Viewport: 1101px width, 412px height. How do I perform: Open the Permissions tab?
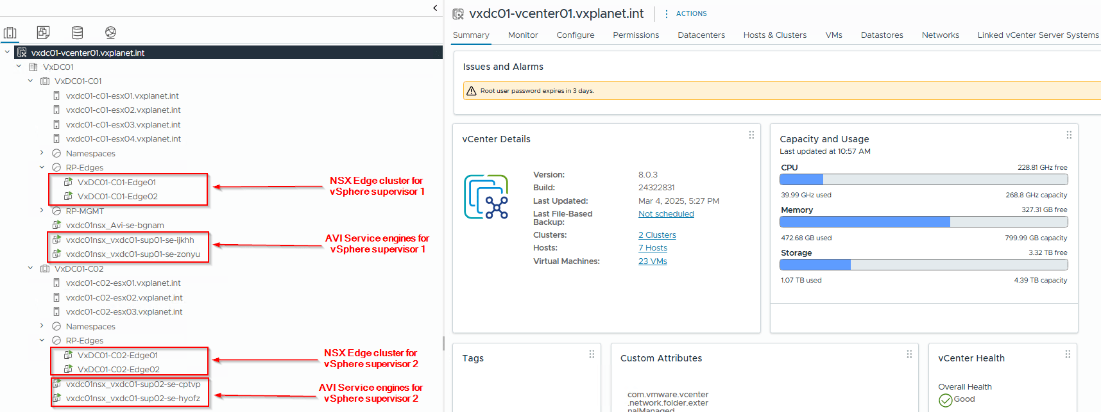[x=636, y=35]
